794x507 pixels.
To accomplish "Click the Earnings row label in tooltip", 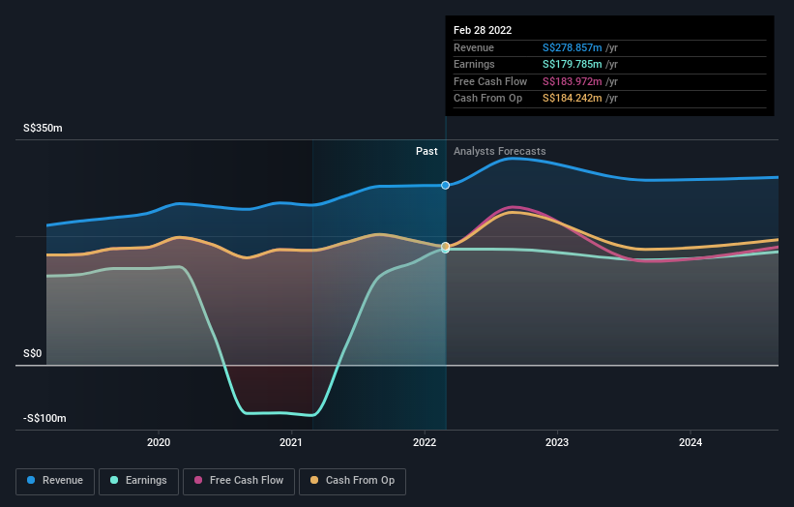I will (x=474, y=64).
